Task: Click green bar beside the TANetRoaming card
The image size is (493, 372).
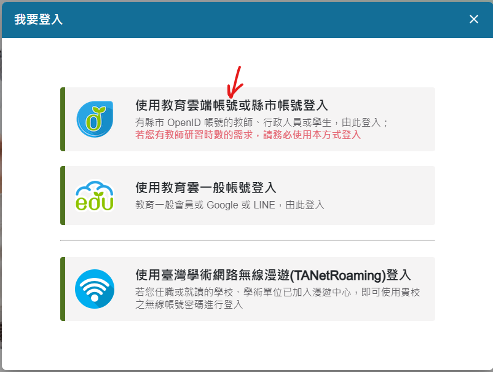Action: tap(63, 289)
